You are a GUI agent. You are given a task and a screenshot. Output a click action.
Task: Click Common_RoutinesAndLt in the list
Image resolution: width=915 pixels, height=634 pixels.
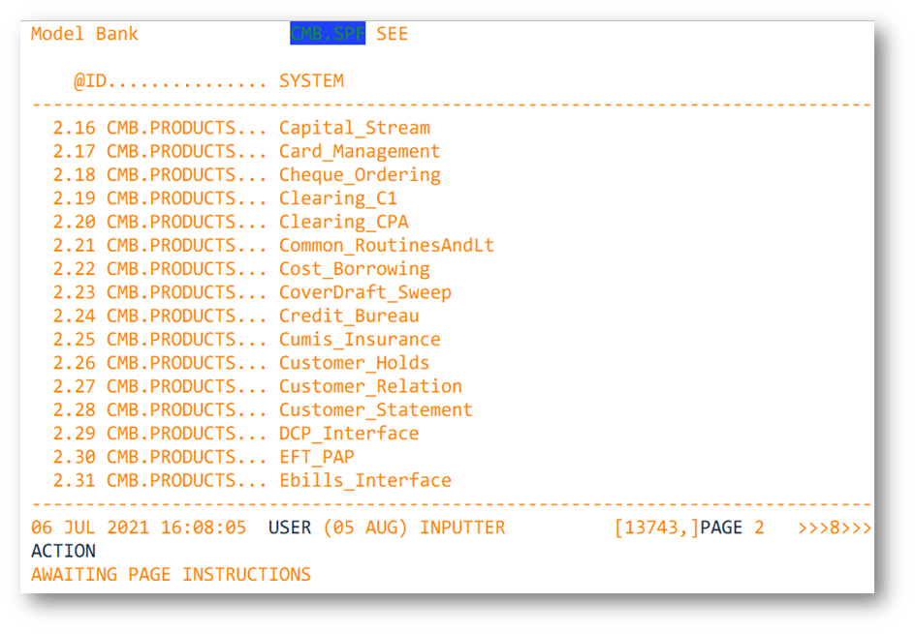point(386,246)
